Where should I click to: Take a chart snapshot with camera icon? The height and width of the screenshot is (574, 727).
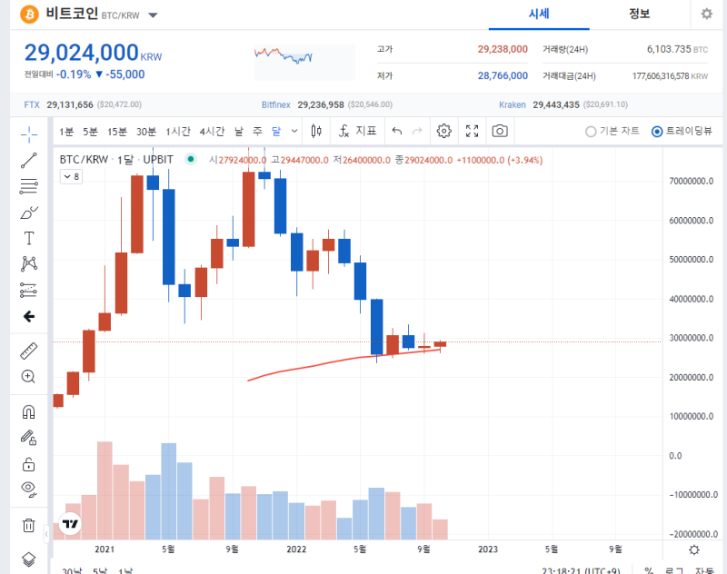click(x=500, y=131)
